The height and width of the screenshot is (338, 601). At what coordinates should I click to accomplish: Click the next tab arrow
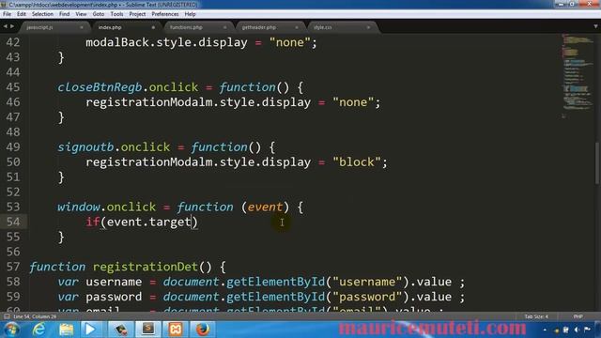click(x=12, y=26)
